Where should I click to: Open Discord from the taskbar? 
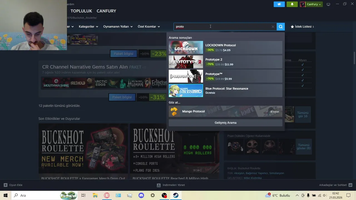[x=141, y=195]
